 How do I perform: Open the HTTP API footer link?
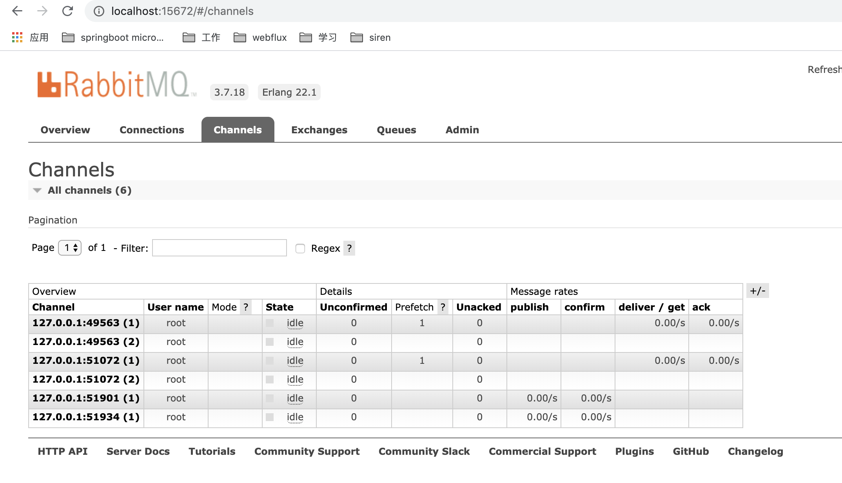tap(63, 452)
